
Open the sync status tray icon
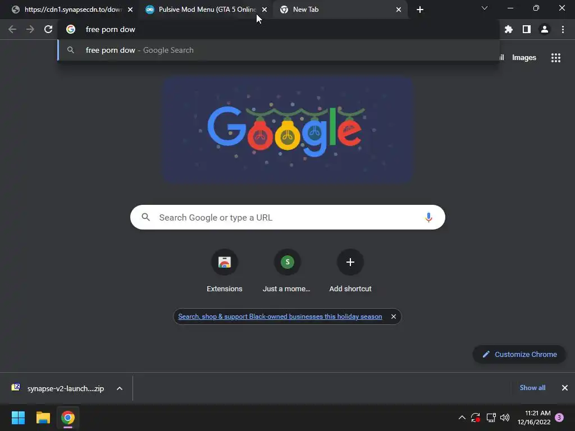pos(476,418)
